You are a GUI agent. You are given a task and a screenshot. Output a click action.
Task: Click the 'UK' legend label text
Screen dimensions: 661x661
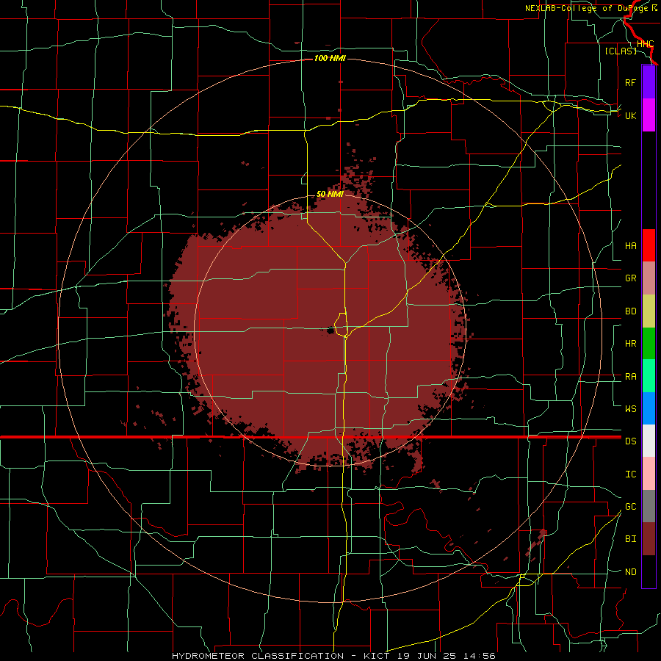pyautogui.click(x=630, y=115)
